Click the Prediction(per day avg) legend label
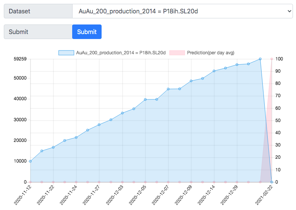 211,53
